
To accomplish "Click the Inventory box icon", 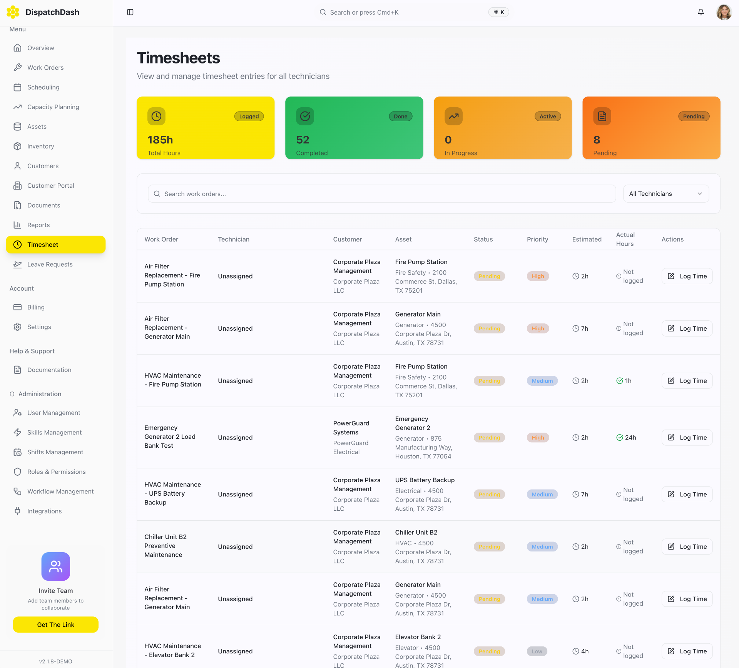I will click(17, 146).
